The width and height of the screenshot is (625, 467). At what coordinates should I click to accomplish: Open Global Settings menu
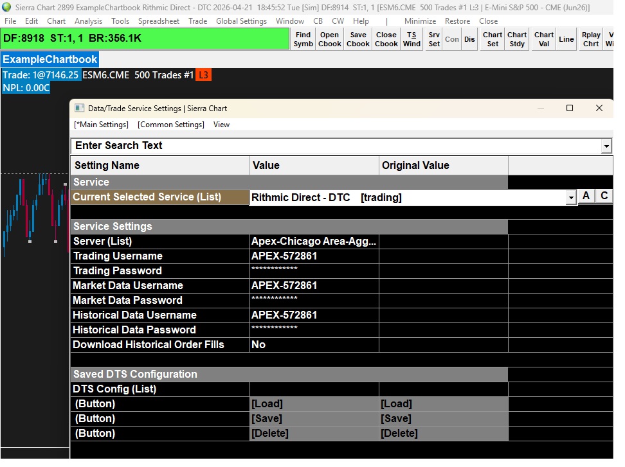(x=241, y=21)
